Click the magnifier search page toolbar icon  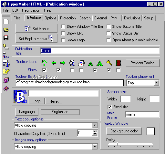point(72,63)
